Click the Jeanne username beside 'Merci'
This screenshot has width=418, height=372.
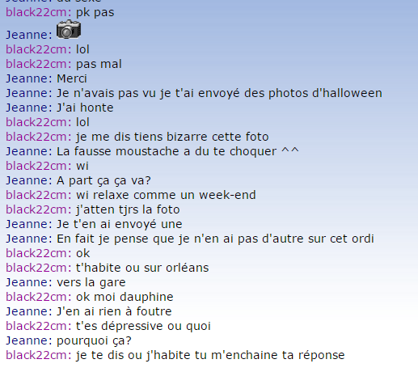[29, 78]
